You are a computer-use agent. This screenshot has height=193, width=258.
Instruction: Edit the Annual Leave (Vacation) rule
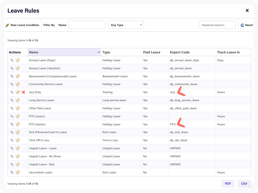18,68
